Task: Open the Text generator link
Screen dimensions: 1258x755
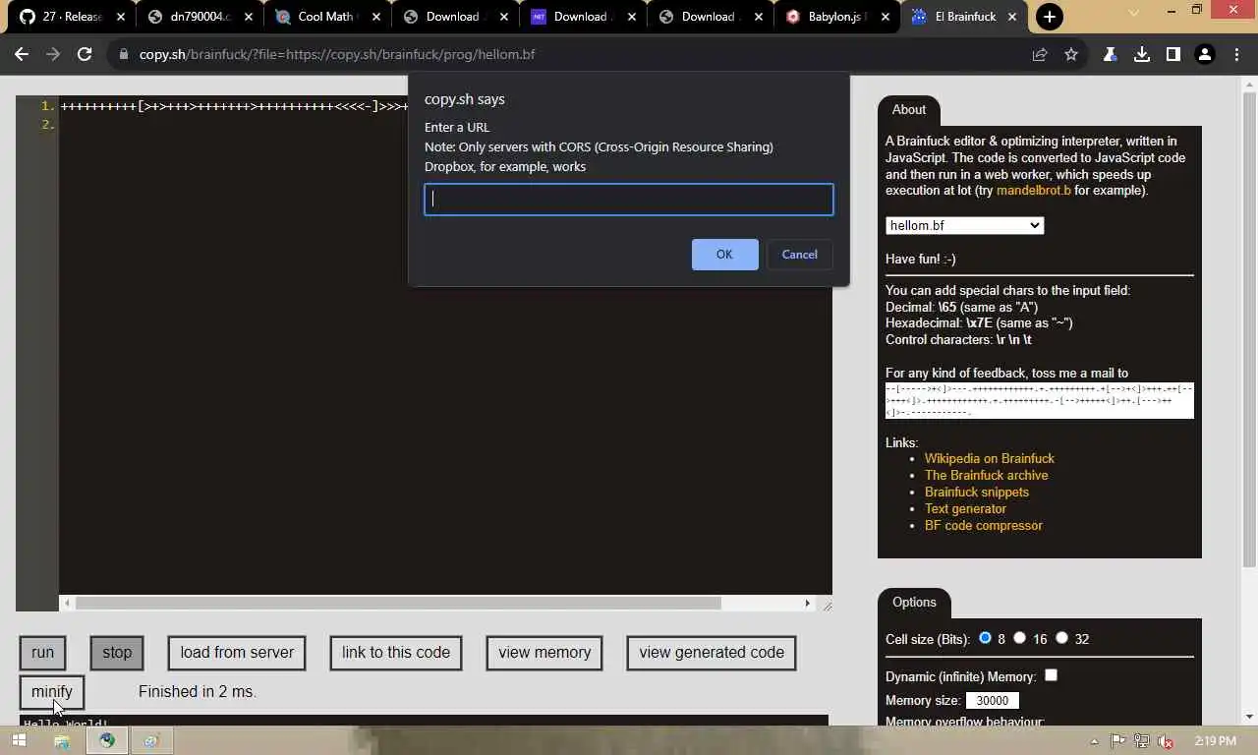Action: 965,508
